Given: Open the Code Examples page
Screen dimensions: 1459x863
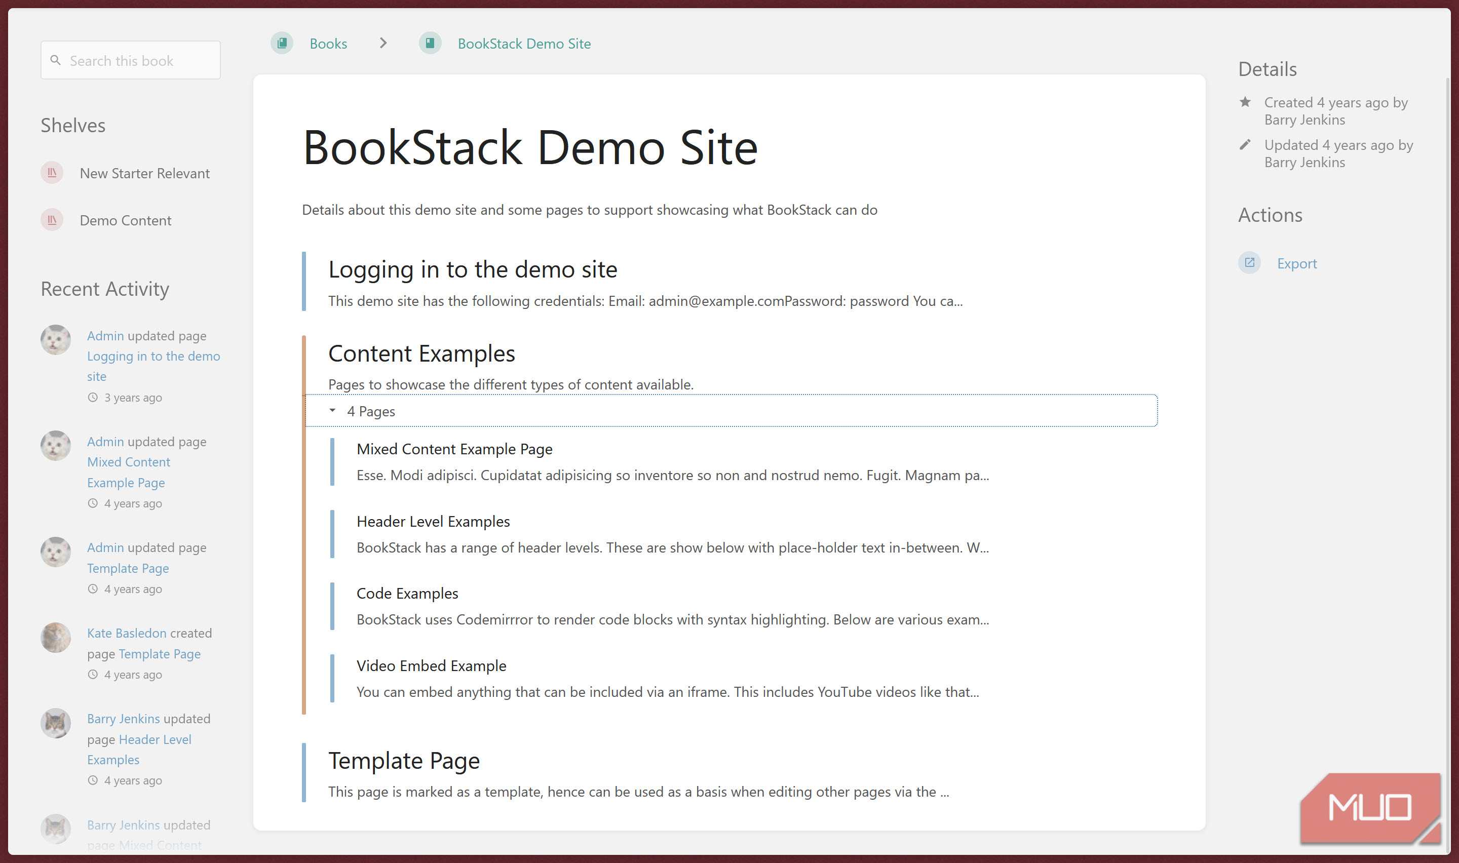Looking at the screenshot, I should (407, 593).
